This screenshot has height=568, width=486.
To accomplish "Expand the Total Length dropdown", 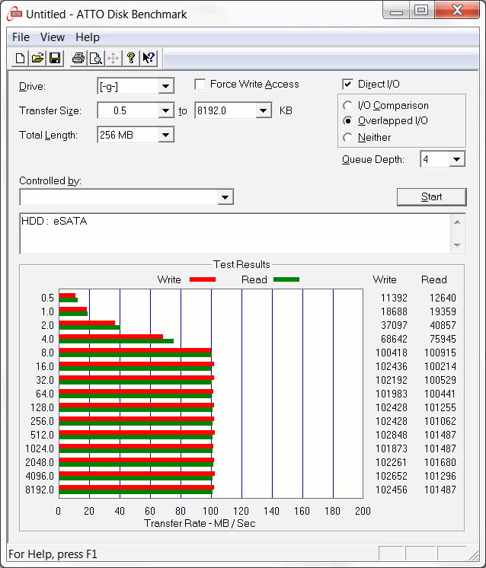I will pyautogui.click(x=166, y=136).
